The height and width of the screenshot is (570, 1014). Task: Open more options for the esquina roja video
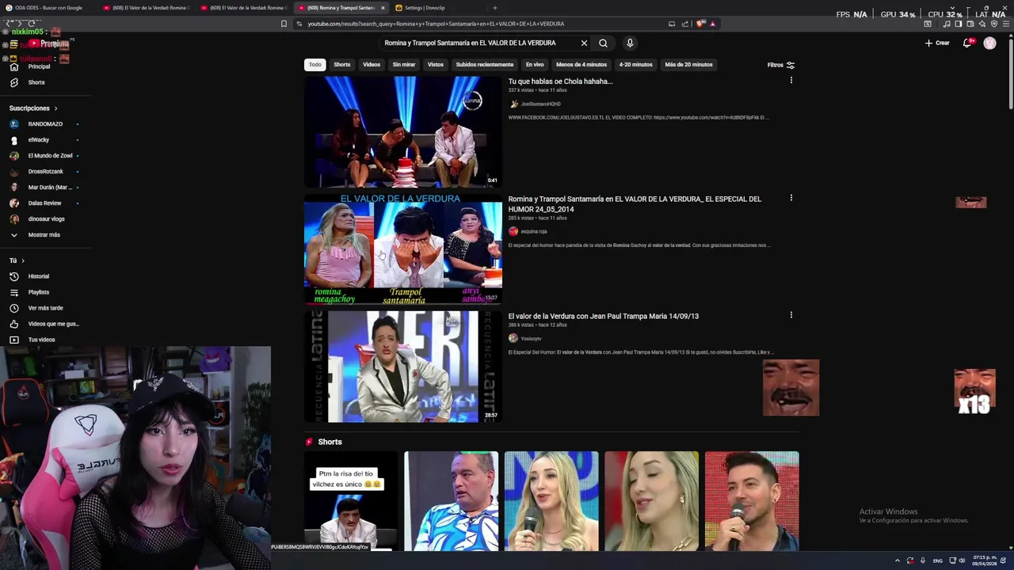pos(791,198)
